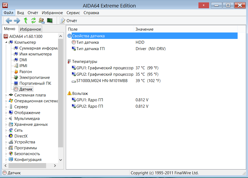Viewport: 248px width, 178px height.
Task: Click the Forward navigation arrow icon
Action: 17,21
